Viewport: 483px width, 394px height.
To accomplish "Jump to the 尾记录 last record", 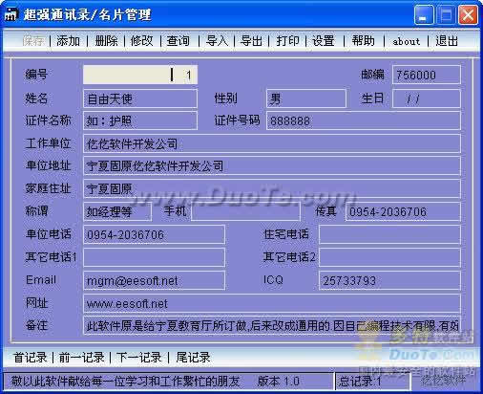I will tap(193, 358).
